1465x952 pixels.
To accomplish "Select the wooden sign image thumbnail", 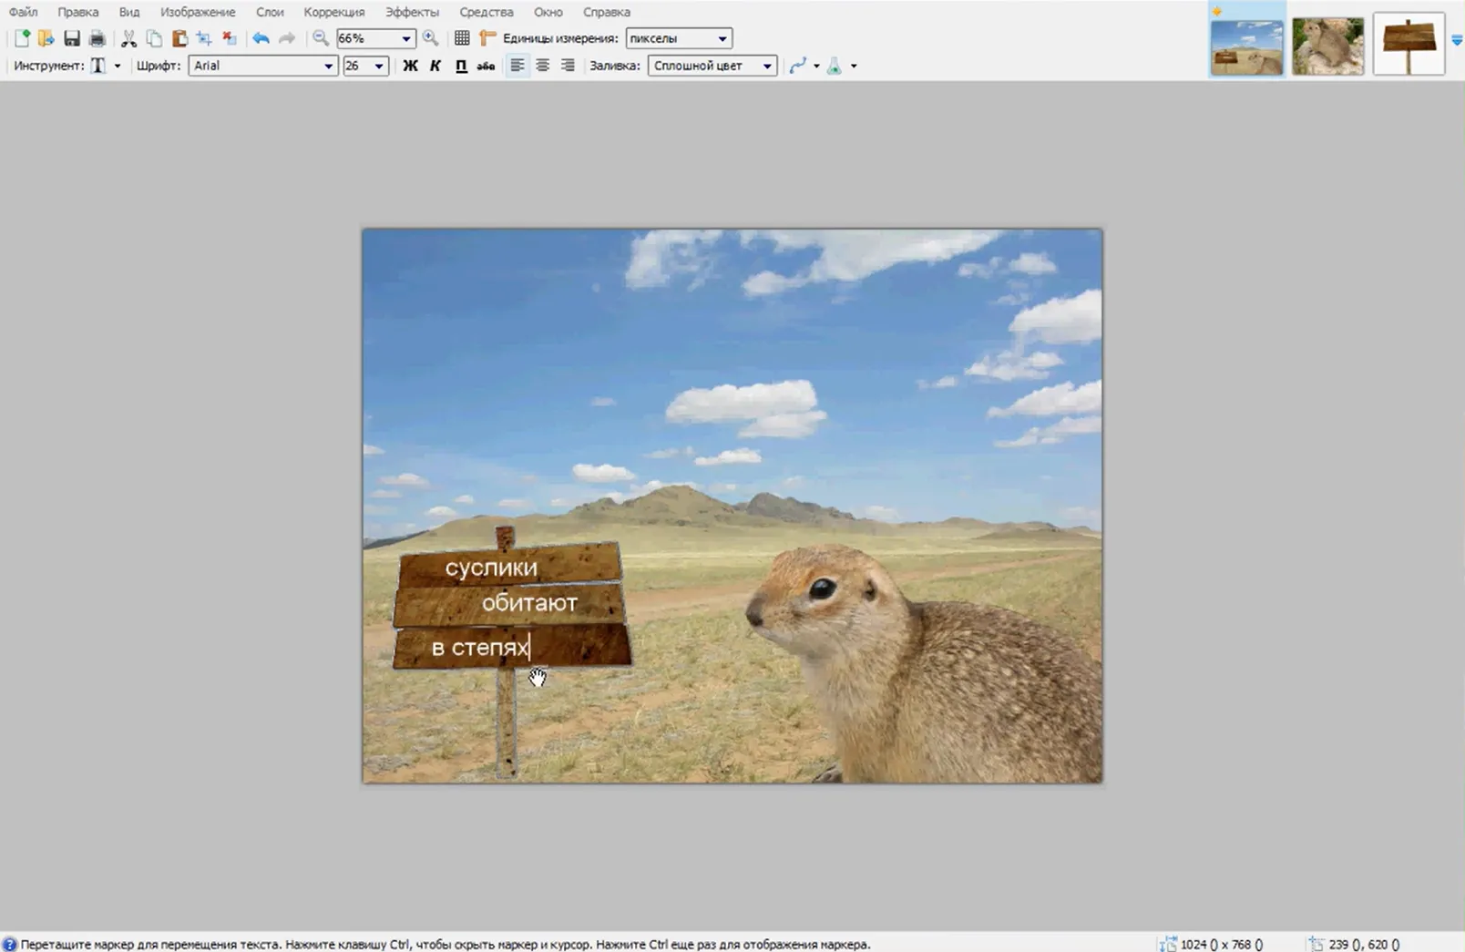I will tap(1408, 45).
